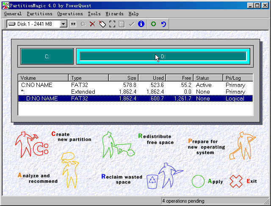Image resolution: width=271 pixels, height=206 pixels.
Task: Click the green circle Apply changes icon
Action: coord(153,24)
